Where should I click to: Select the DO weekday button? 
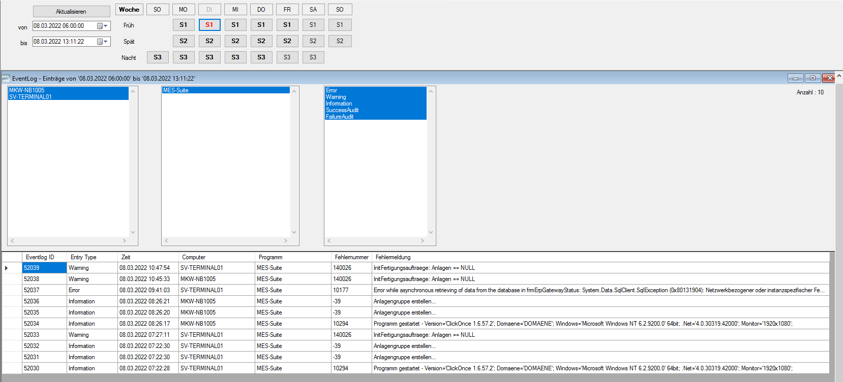pos(261,10)
